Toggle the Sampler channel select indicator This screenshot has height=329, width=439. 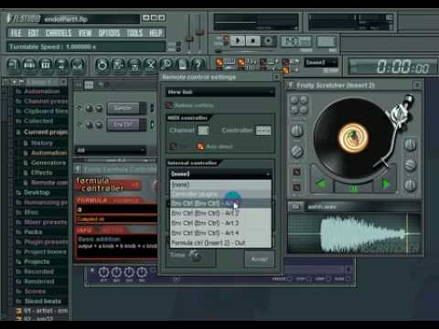152,108
